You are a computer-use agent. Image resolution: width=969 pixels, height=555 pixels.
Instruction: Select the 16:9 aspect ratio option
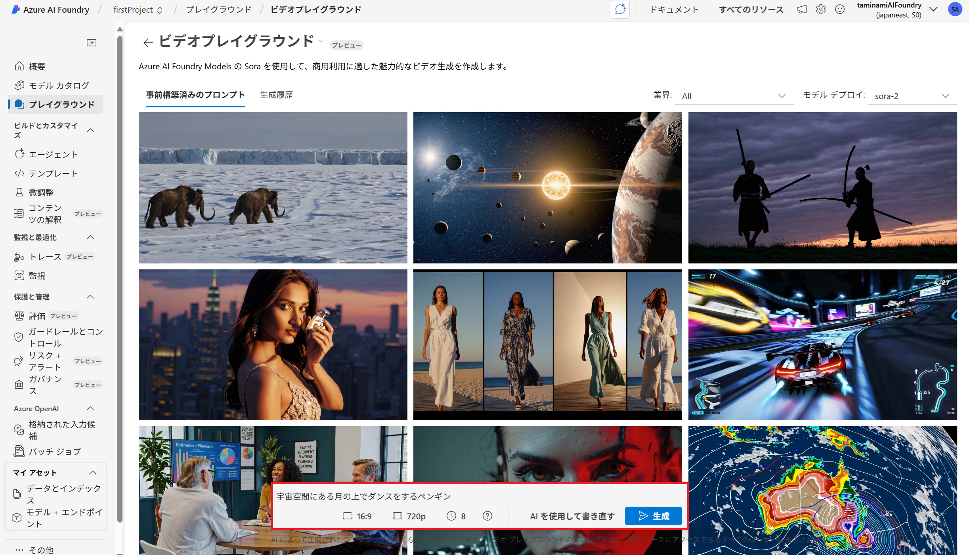tap(357, 516)
